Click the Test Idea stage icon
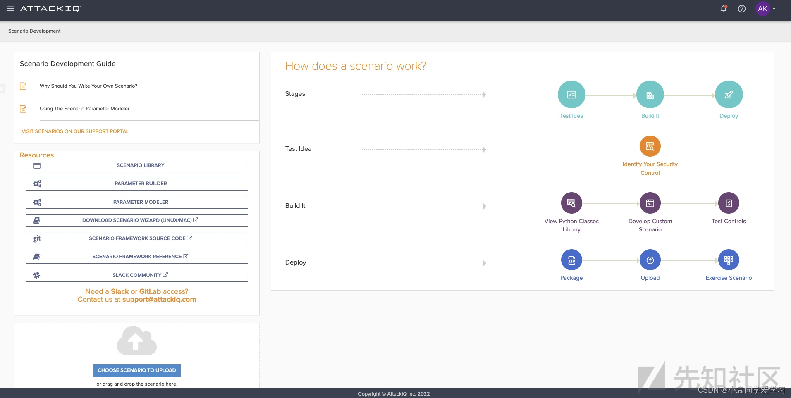The height and width of the screenshot is (398, 791). coord(571,95)
